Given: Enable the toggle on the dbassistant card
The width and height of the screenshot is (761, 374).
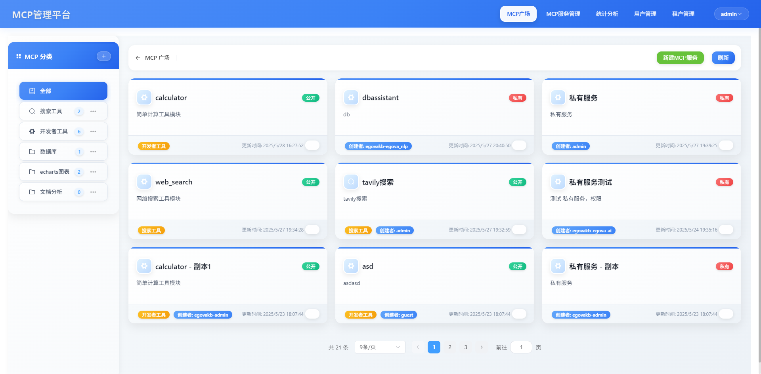Looking at the screenshot, I should click(519, 145).
